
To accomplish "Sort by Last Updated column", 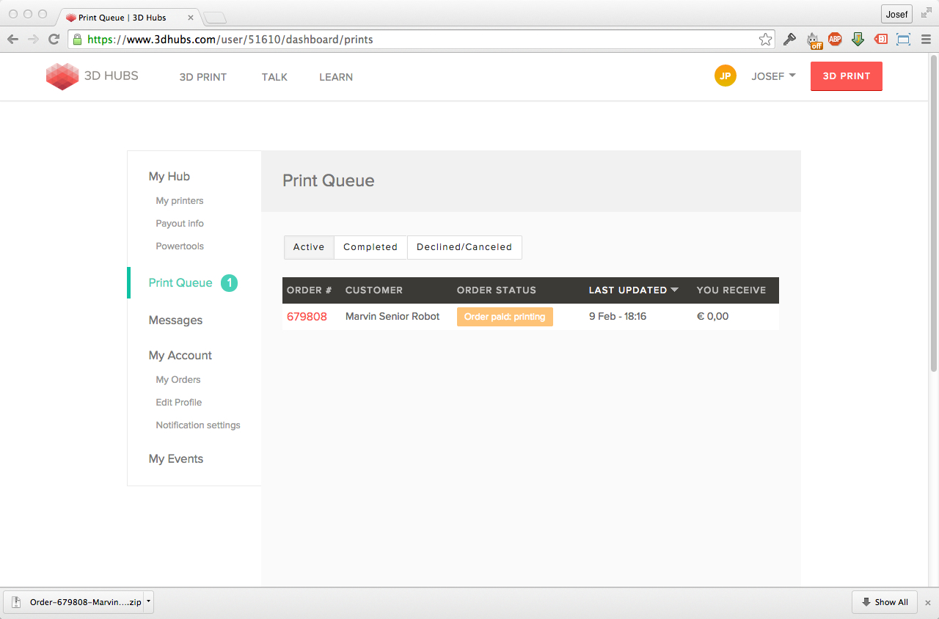I will (x=634, y=290).
